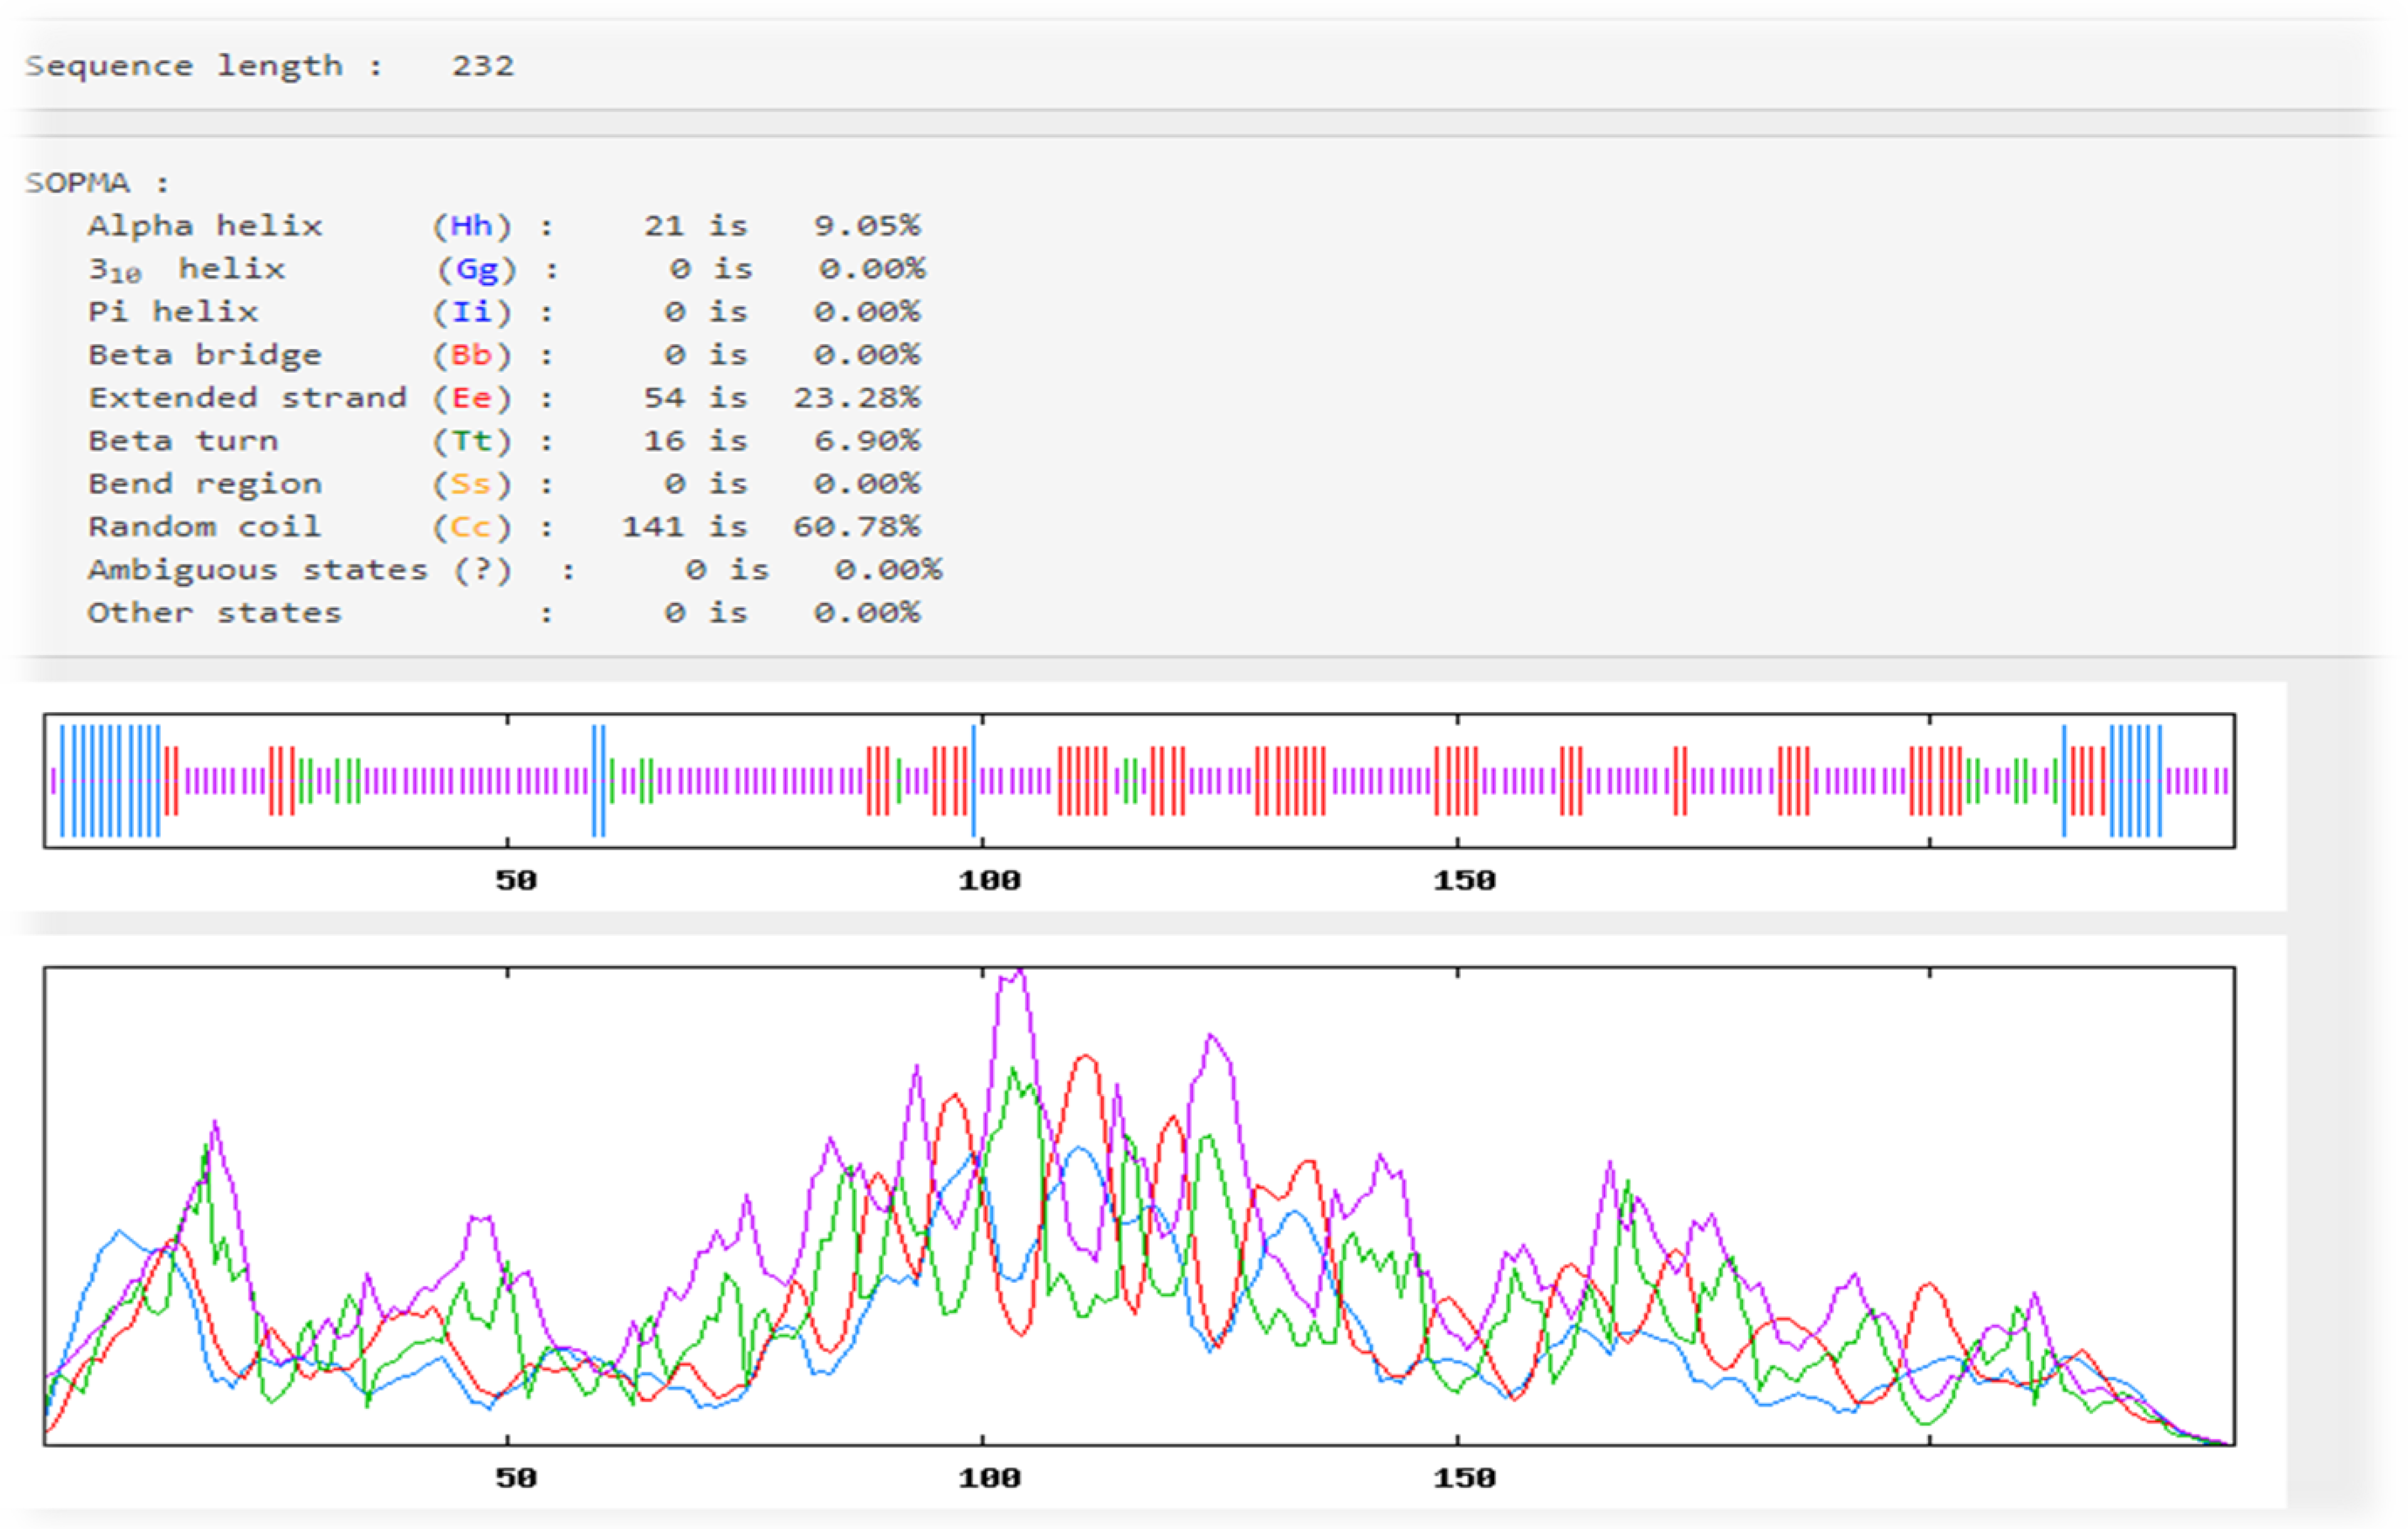This screenshot has width=2408, height=1529.
Task: Click the 100 axis label under the lower graph
Action: [x=989, y=1478]
